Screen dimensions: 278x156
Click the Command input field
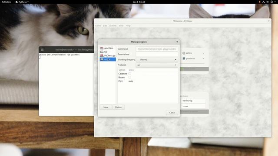(x=157, y=49)
